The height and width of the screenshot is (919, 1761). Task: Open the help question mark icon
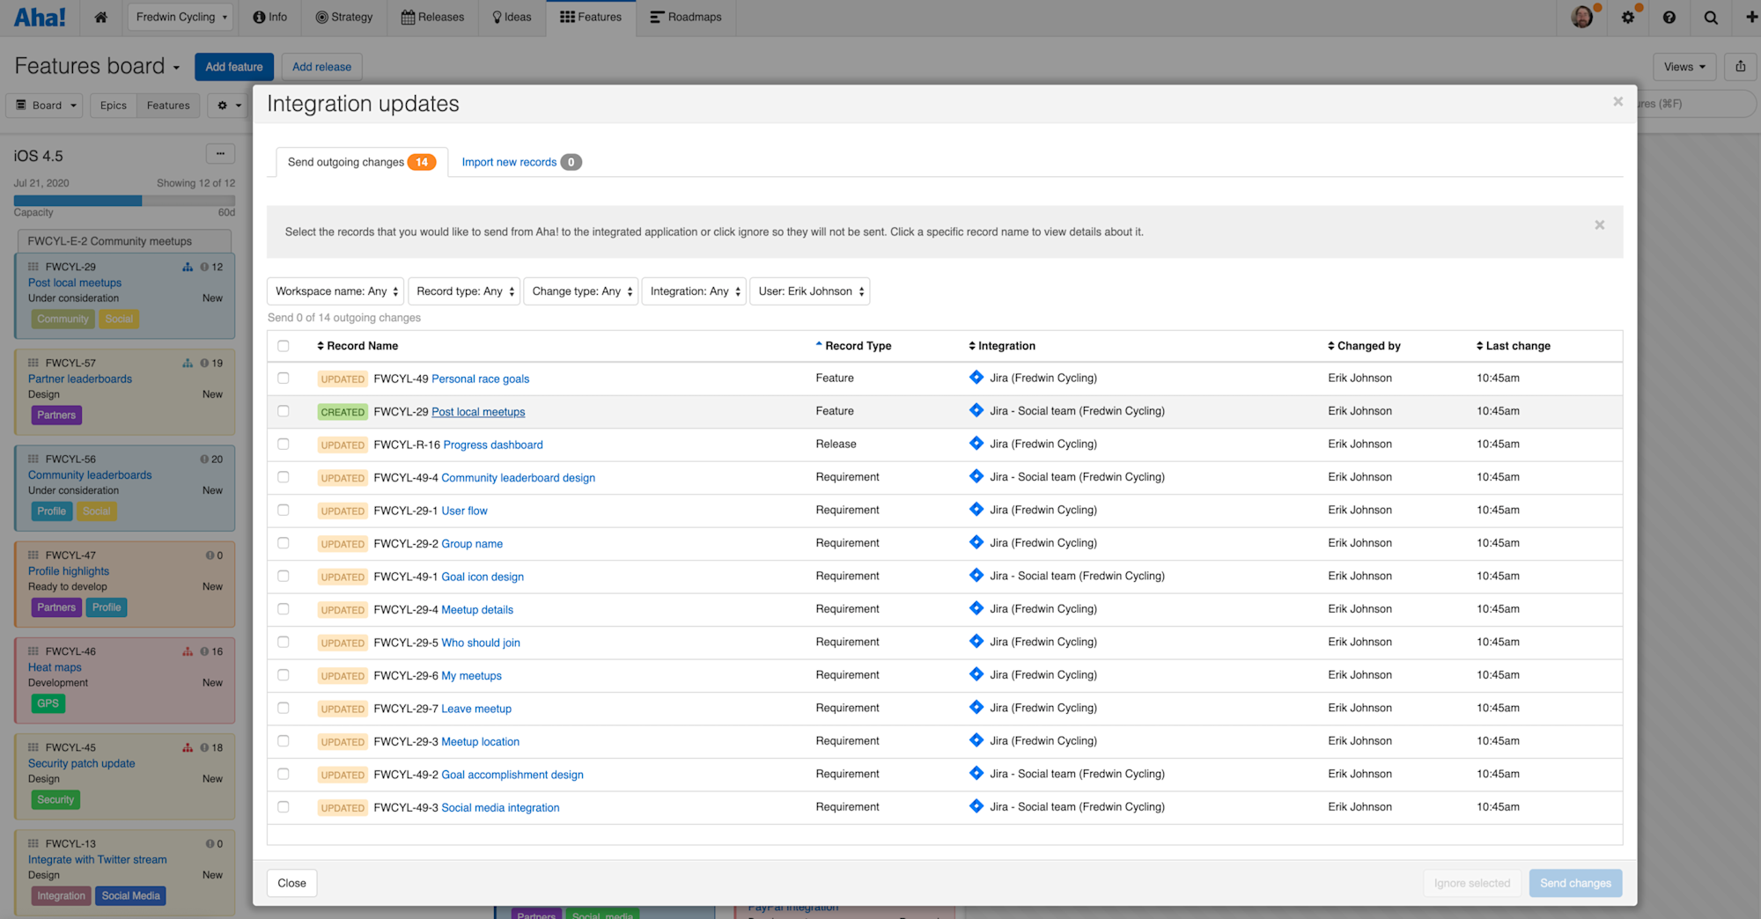pyautogui.click(x=1669, y=17)
